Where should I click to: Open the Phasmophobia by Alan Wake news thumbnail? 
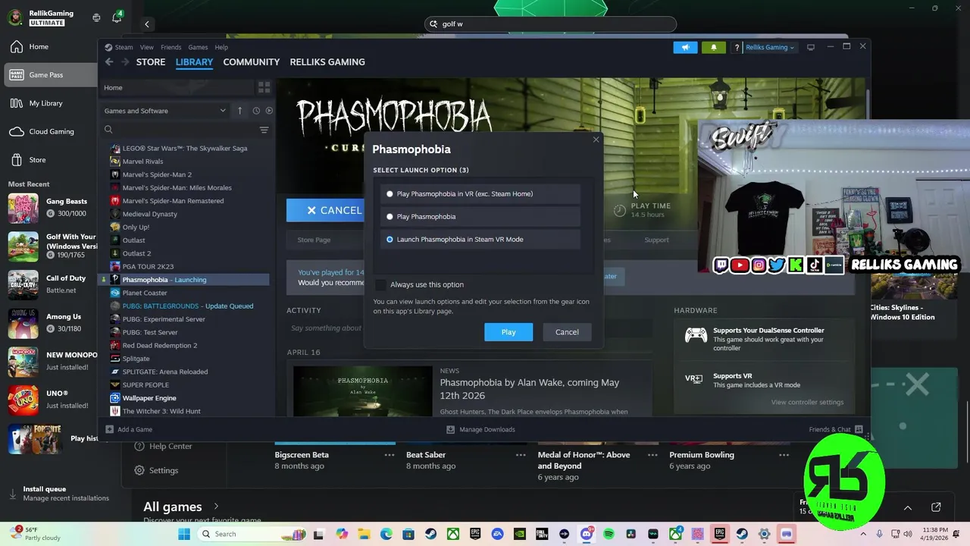tap(362, 391)
